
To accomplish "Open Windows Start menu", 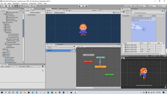I will coord(2,92).
